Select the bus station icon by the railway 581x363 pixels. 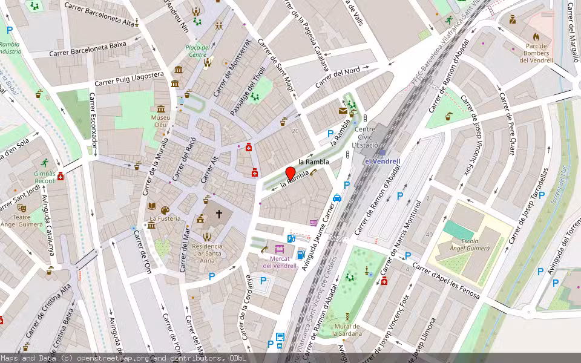tap(280, 337)
